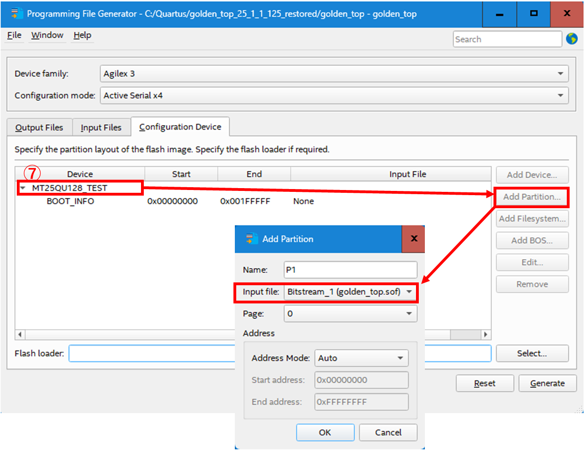Open the Help menu
585x450 pixels.
click(82, 35)
